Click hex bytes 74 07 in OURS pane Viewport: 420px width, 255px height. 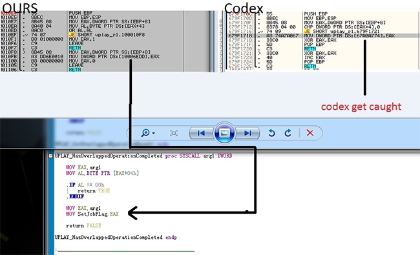click(38, 35)
